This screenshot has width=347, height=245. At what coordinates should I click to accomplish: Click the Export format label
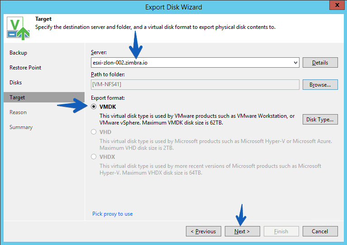click(108, 98)
